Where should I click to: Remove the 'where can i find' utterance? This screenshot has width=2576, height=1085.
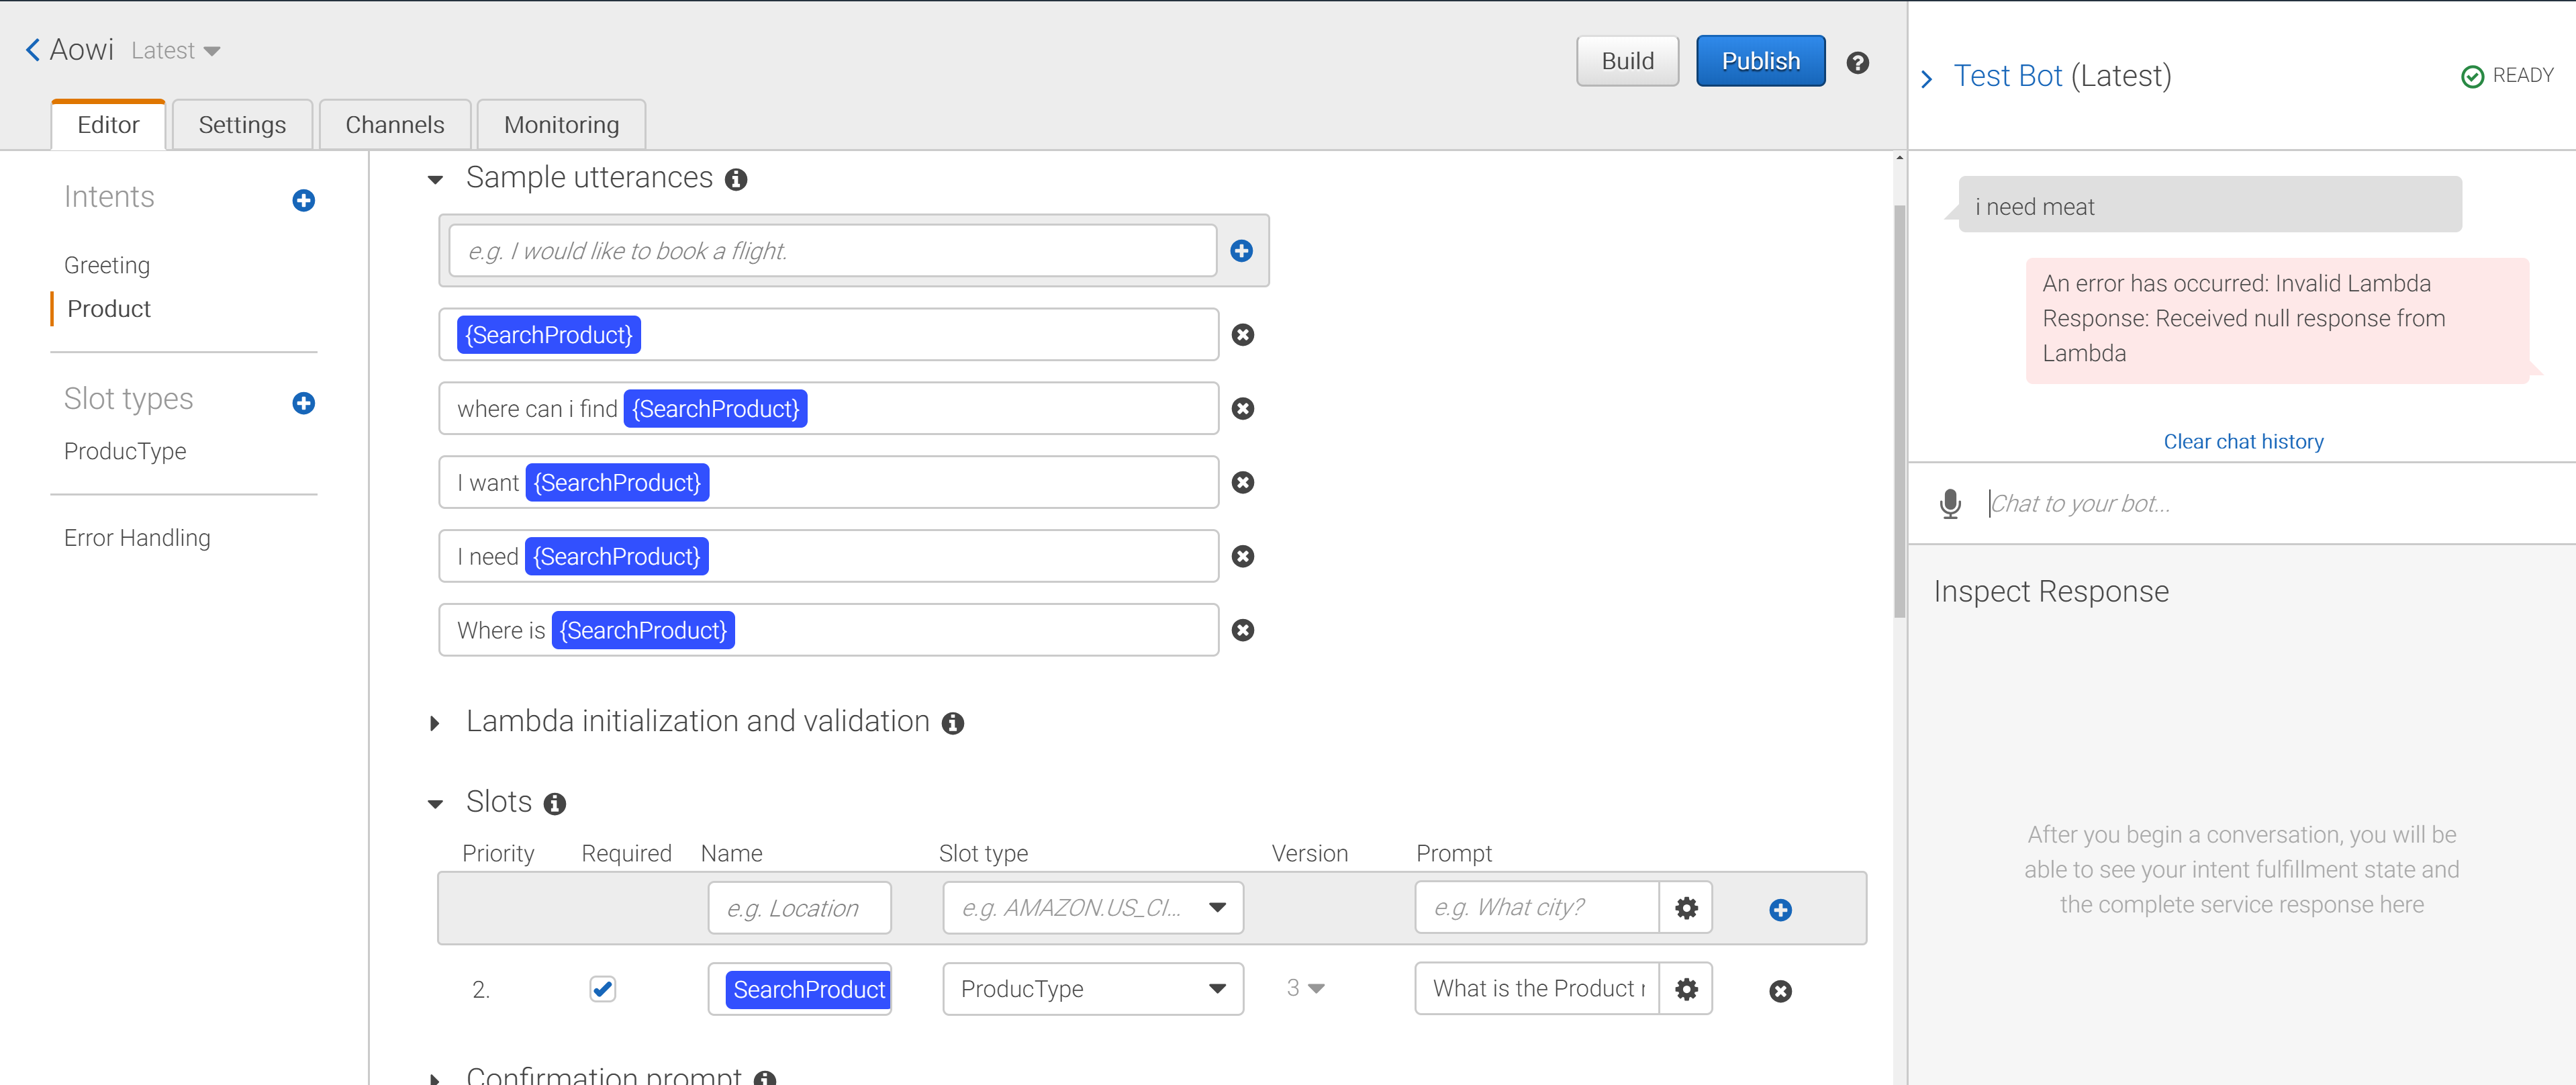pos(1242,409)
